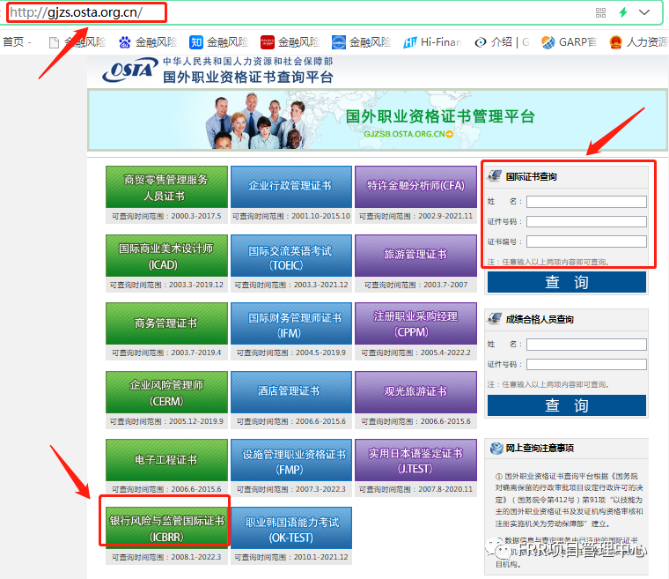
Task: Open the Zhihu 知 bookmark icon
Action: [197, 41]
